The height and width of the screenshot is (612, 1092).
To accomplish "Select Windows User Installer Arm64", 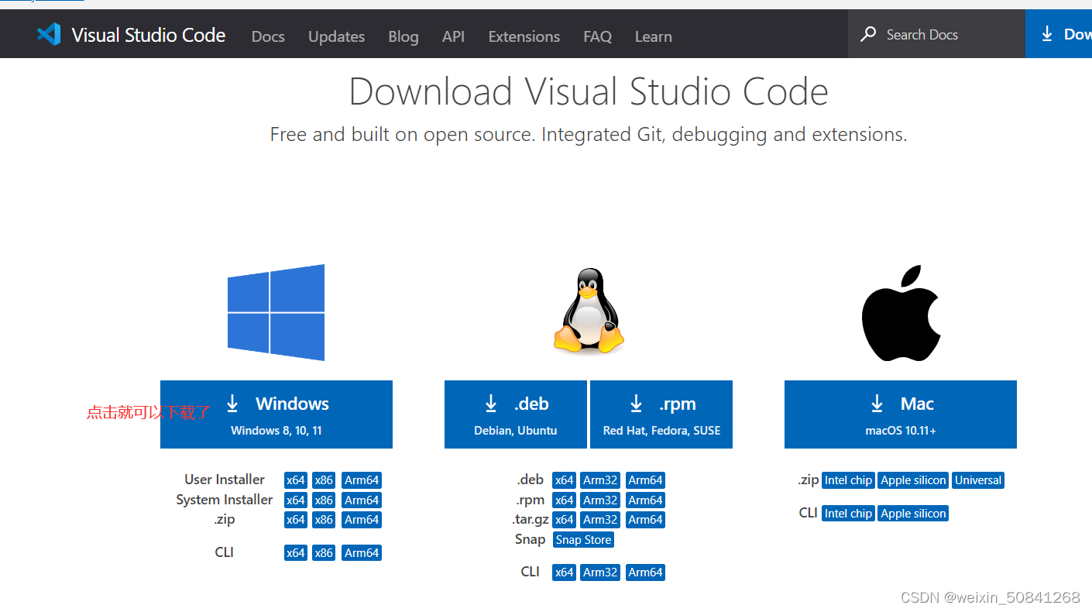I will tap(362, 480).
